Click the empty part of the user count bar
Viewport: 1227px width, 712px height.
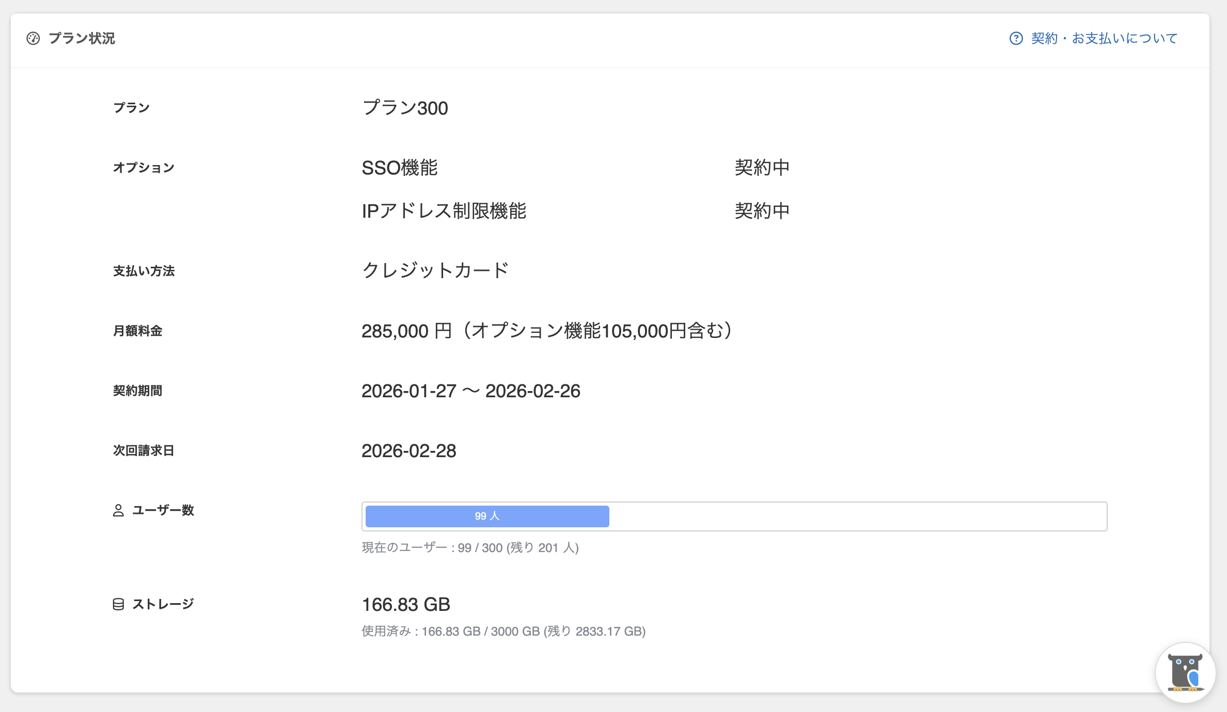(x=857, y=516)
